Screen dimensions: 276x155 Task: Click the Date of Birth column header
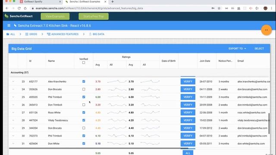coord(169,61)
